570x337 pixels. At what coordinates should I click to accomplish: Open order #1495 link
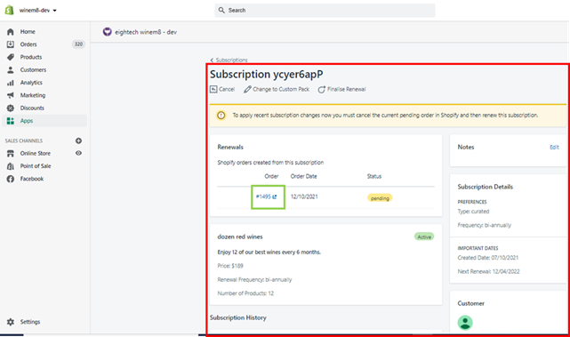click(263, 197)
